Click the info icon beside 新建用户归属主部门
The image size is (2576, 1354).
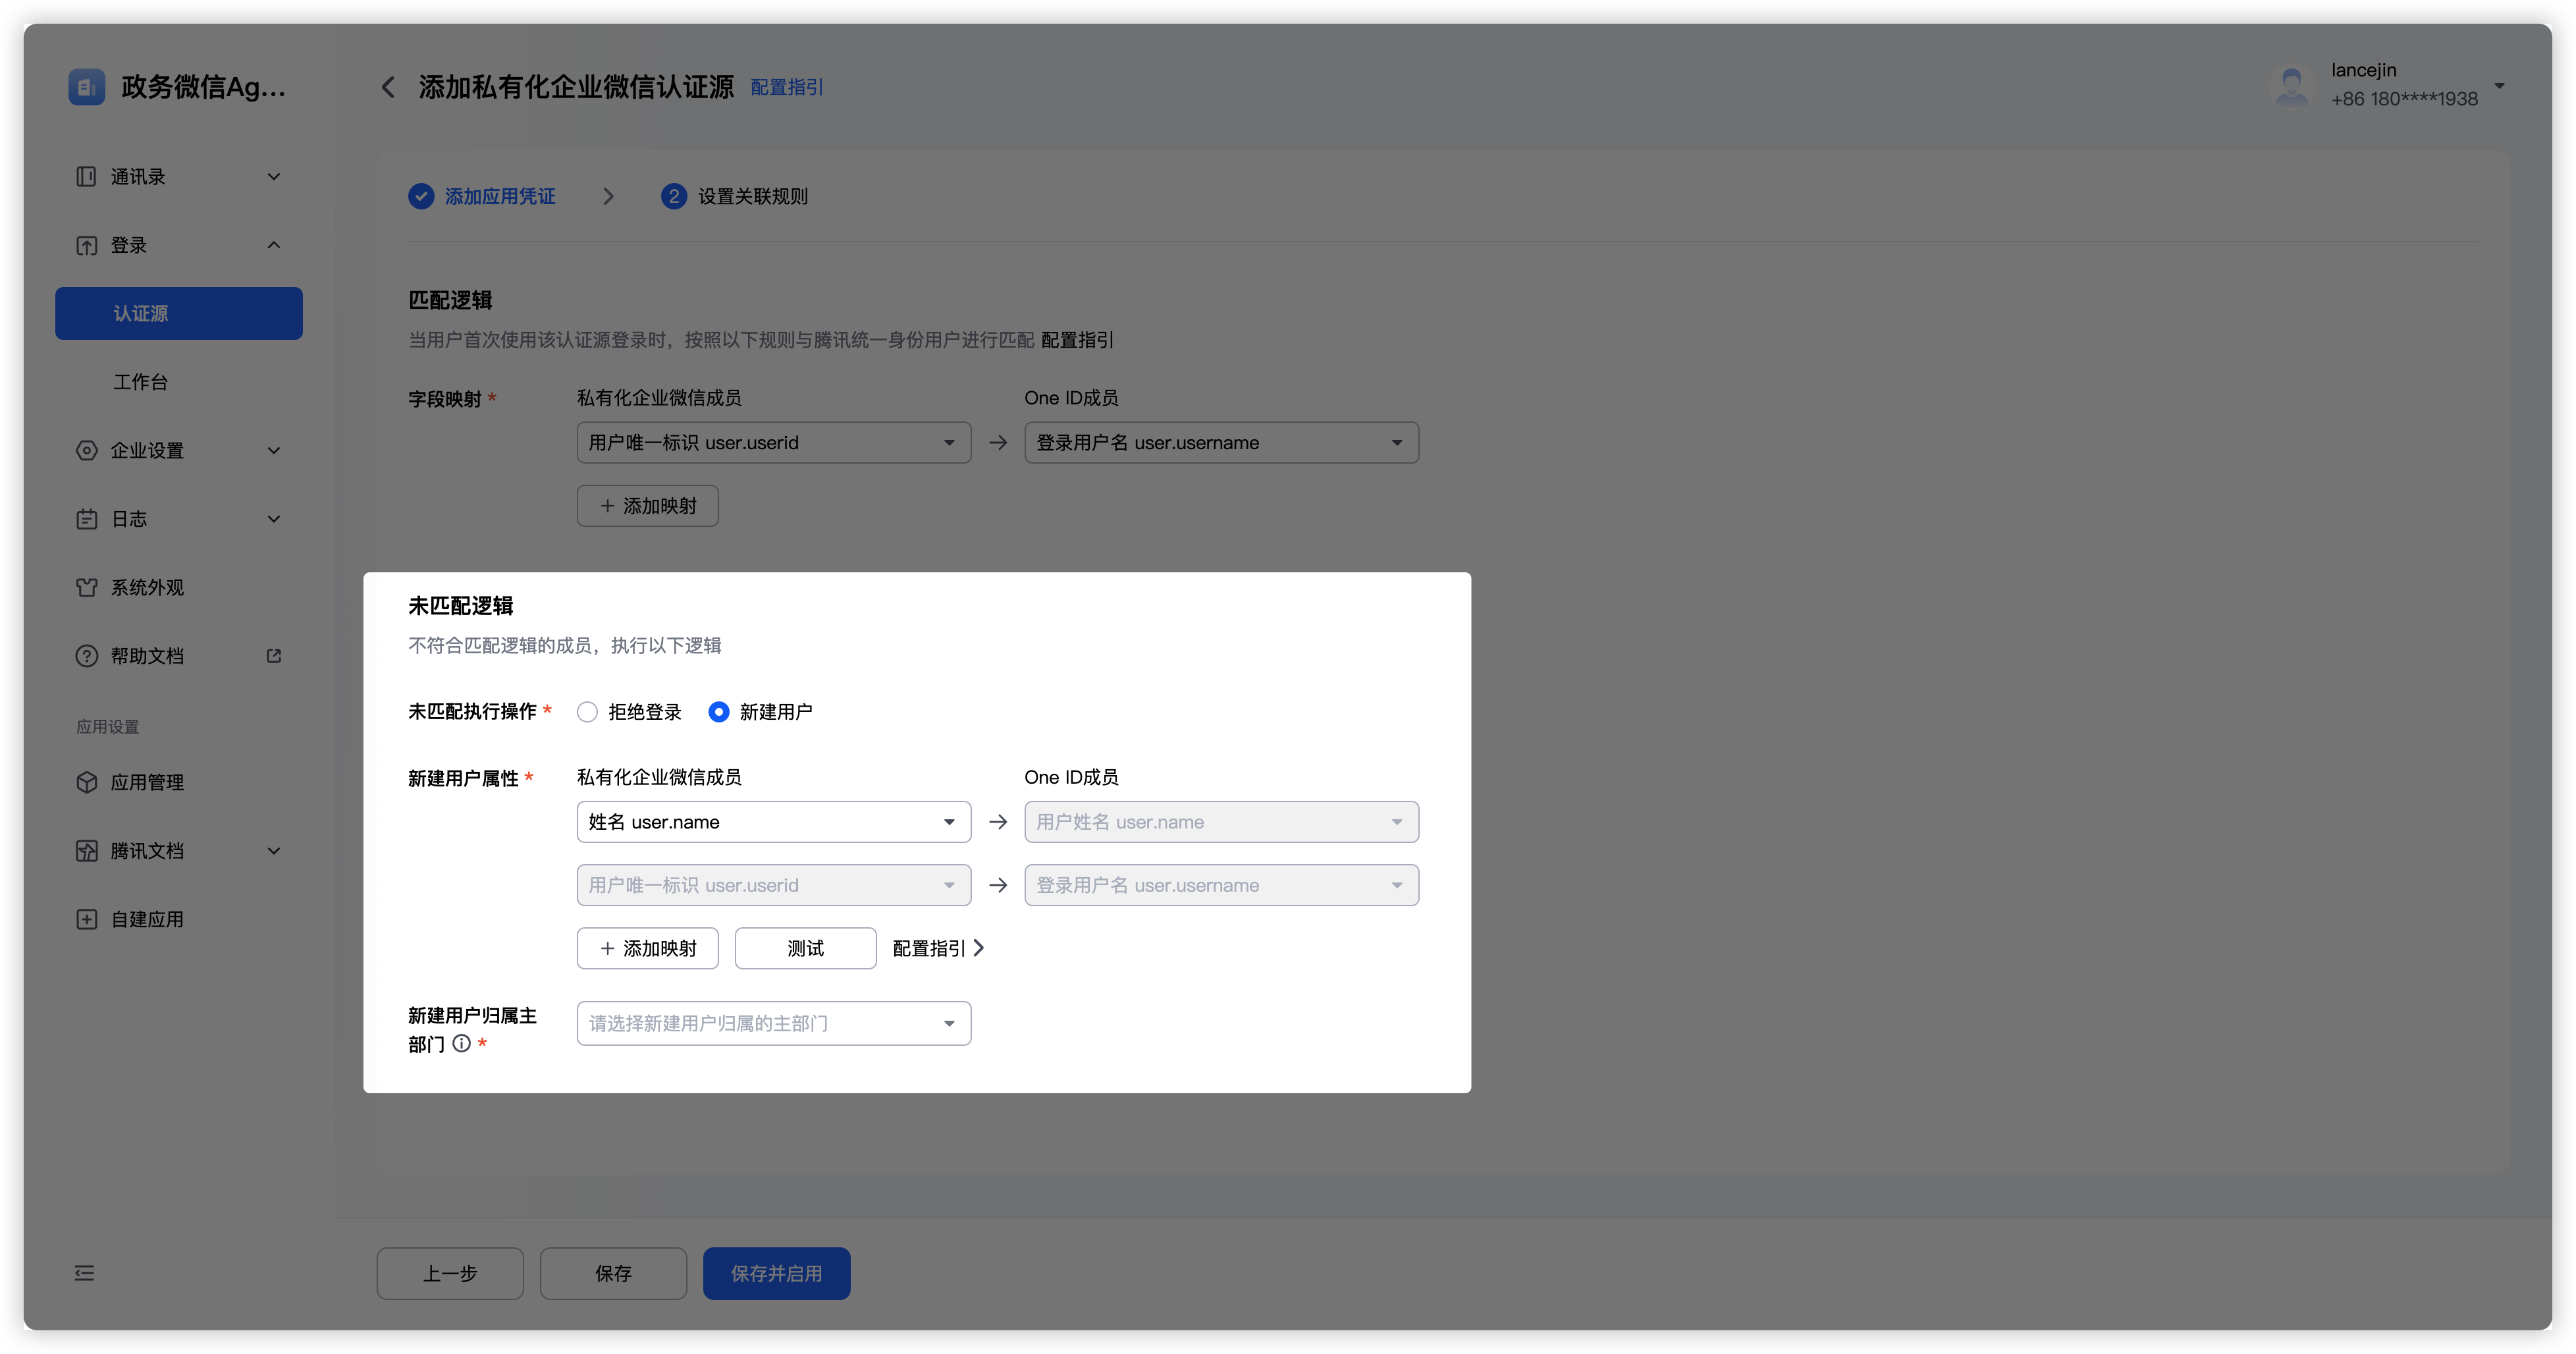[x=461, y=1043]
